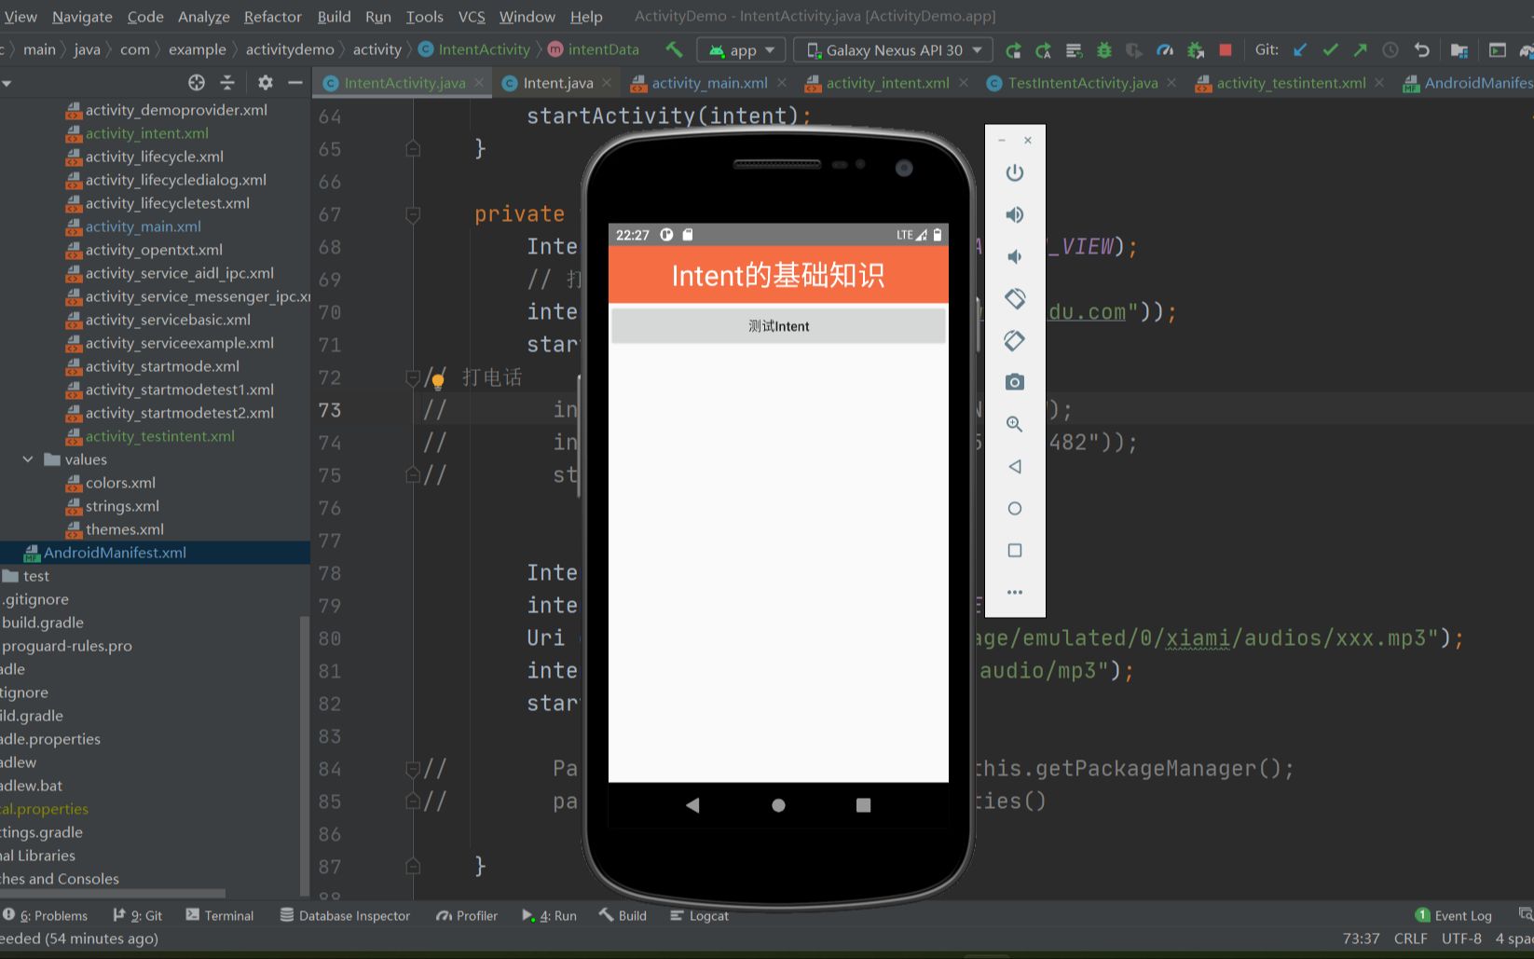This screenshot has height=959, width=1534.
Task: Stop the running app via red square icon
Action: (x=1224, y=50)
